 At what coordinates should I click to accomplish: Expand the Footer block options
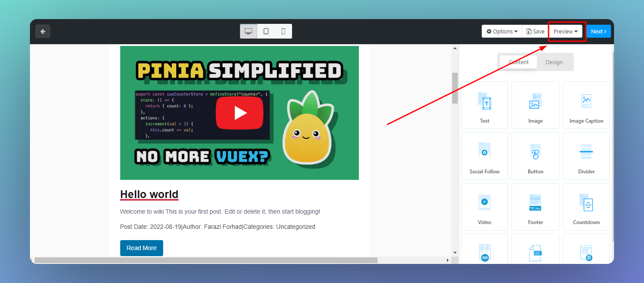tap(535, 207)
